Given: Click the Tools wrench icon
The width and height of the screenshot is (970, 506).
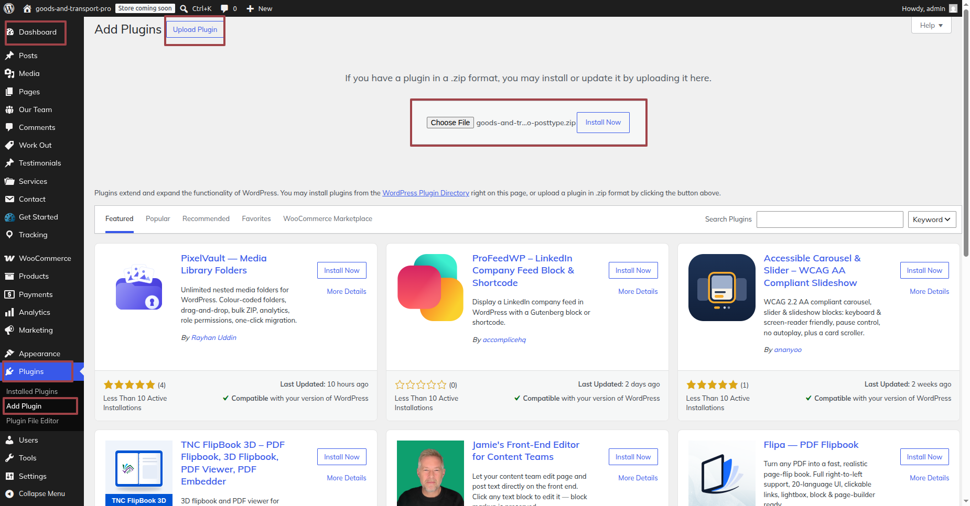Looking at the screenshot, I should pos(9,458).
